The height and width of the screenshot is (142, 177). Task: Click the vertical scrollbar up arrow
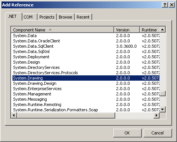click(163, 30)
